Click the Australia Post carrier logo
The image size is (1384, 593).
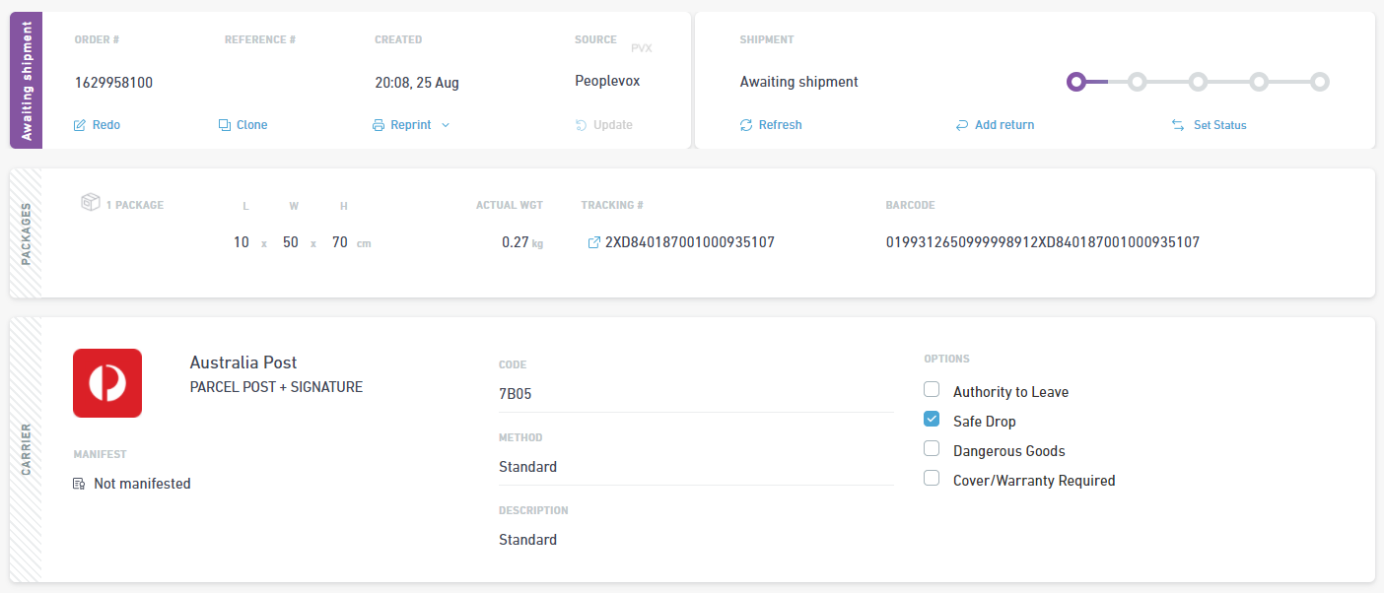click(107, 383)
